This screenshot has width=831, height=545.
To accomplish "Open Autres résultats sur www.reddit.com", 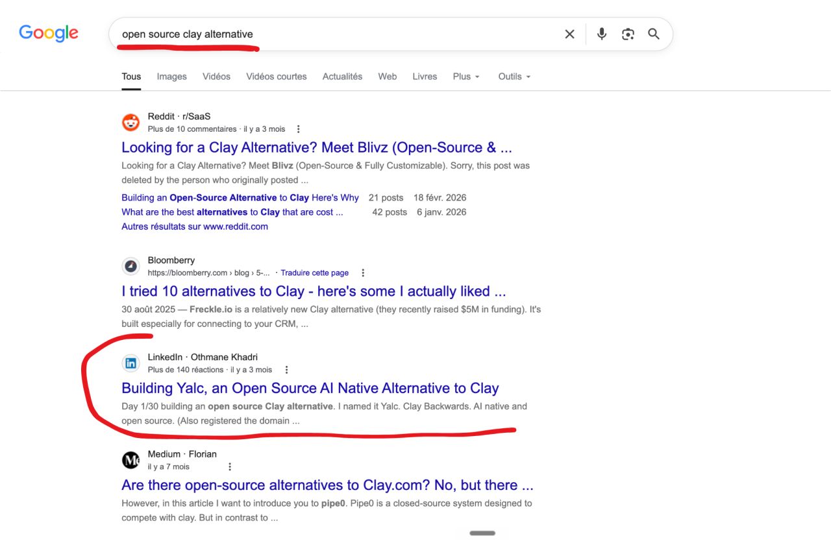I will click(x=195, y=226).
